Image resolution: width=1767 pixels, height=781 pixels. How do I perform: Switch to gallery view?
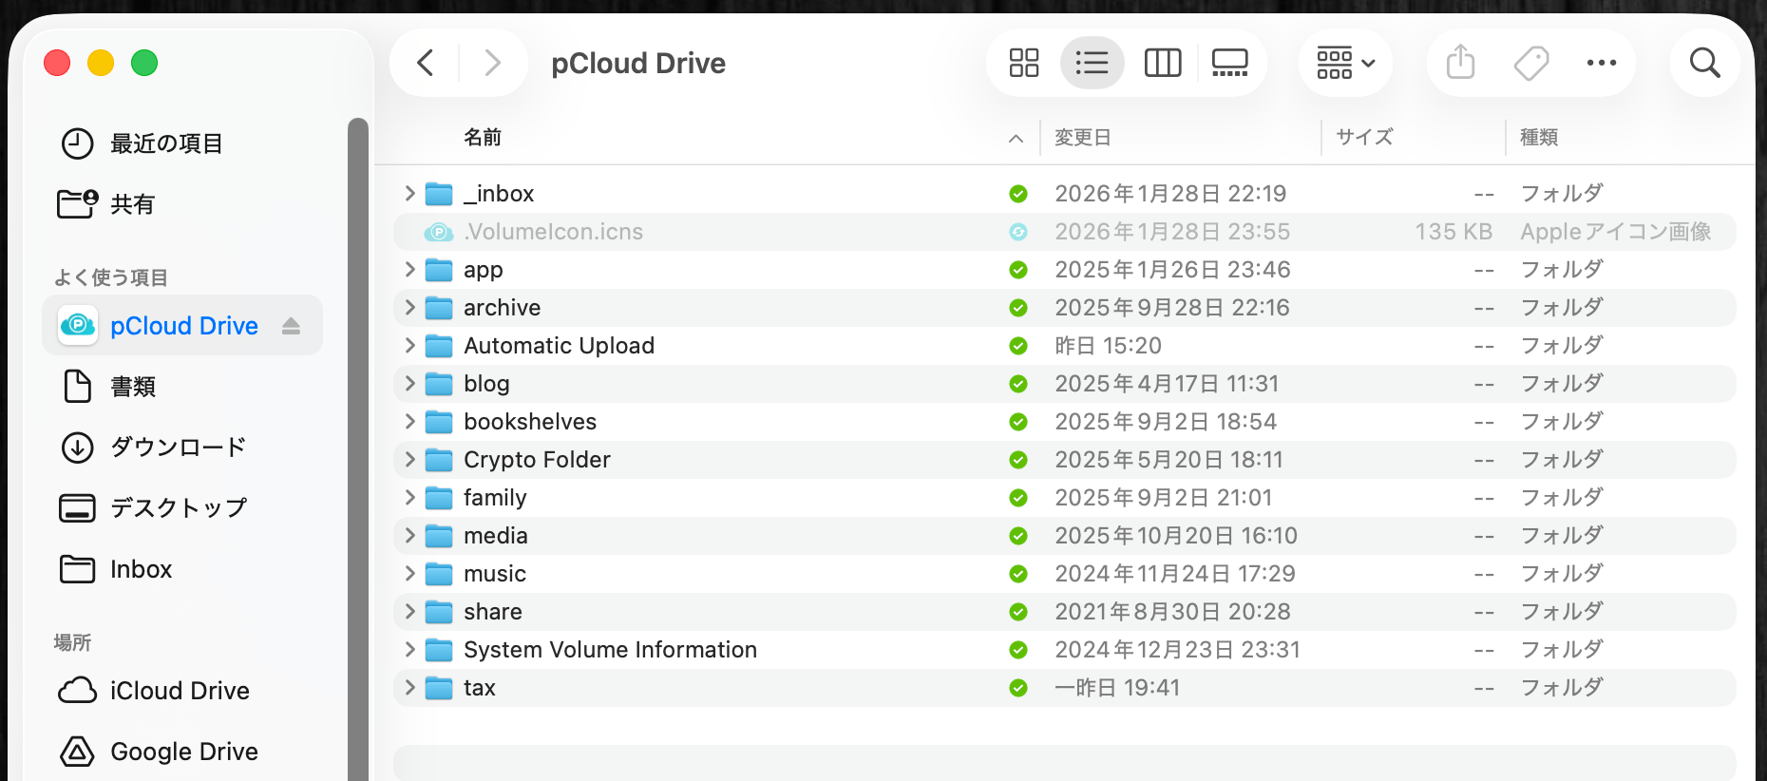coord(1229,64)
